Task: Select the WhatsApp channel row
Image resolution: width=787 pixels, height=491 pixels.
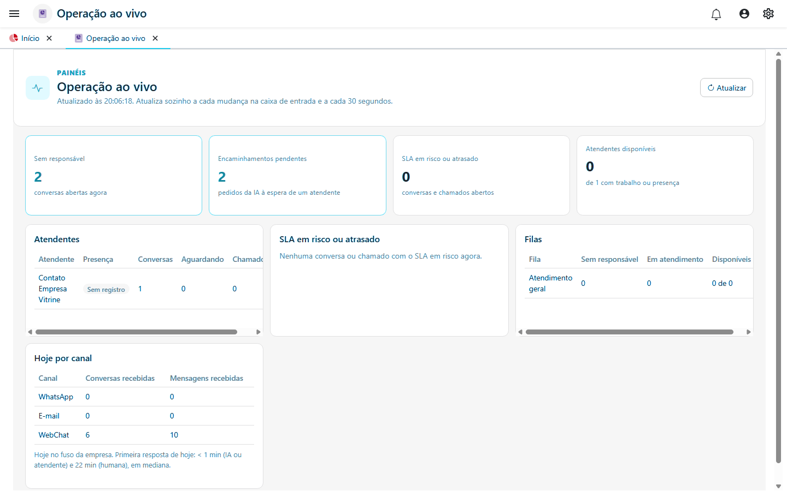Action: coord(144,397)
